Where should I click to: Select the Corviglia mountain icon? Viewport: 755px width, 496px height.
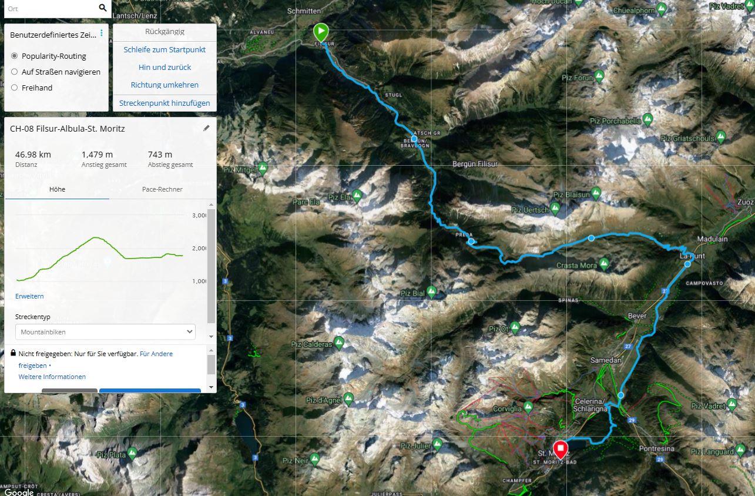[x=528, y=406]
